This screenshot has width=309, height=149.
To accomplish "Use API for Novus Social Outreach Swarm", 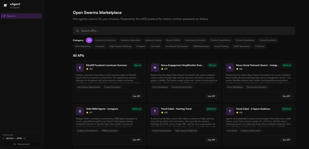I will (286, 96).
